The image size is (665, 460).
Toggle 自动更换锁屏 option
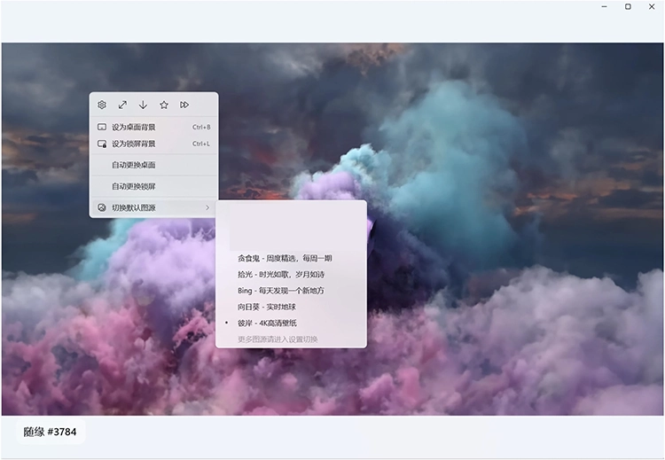[x=134, y=186]
